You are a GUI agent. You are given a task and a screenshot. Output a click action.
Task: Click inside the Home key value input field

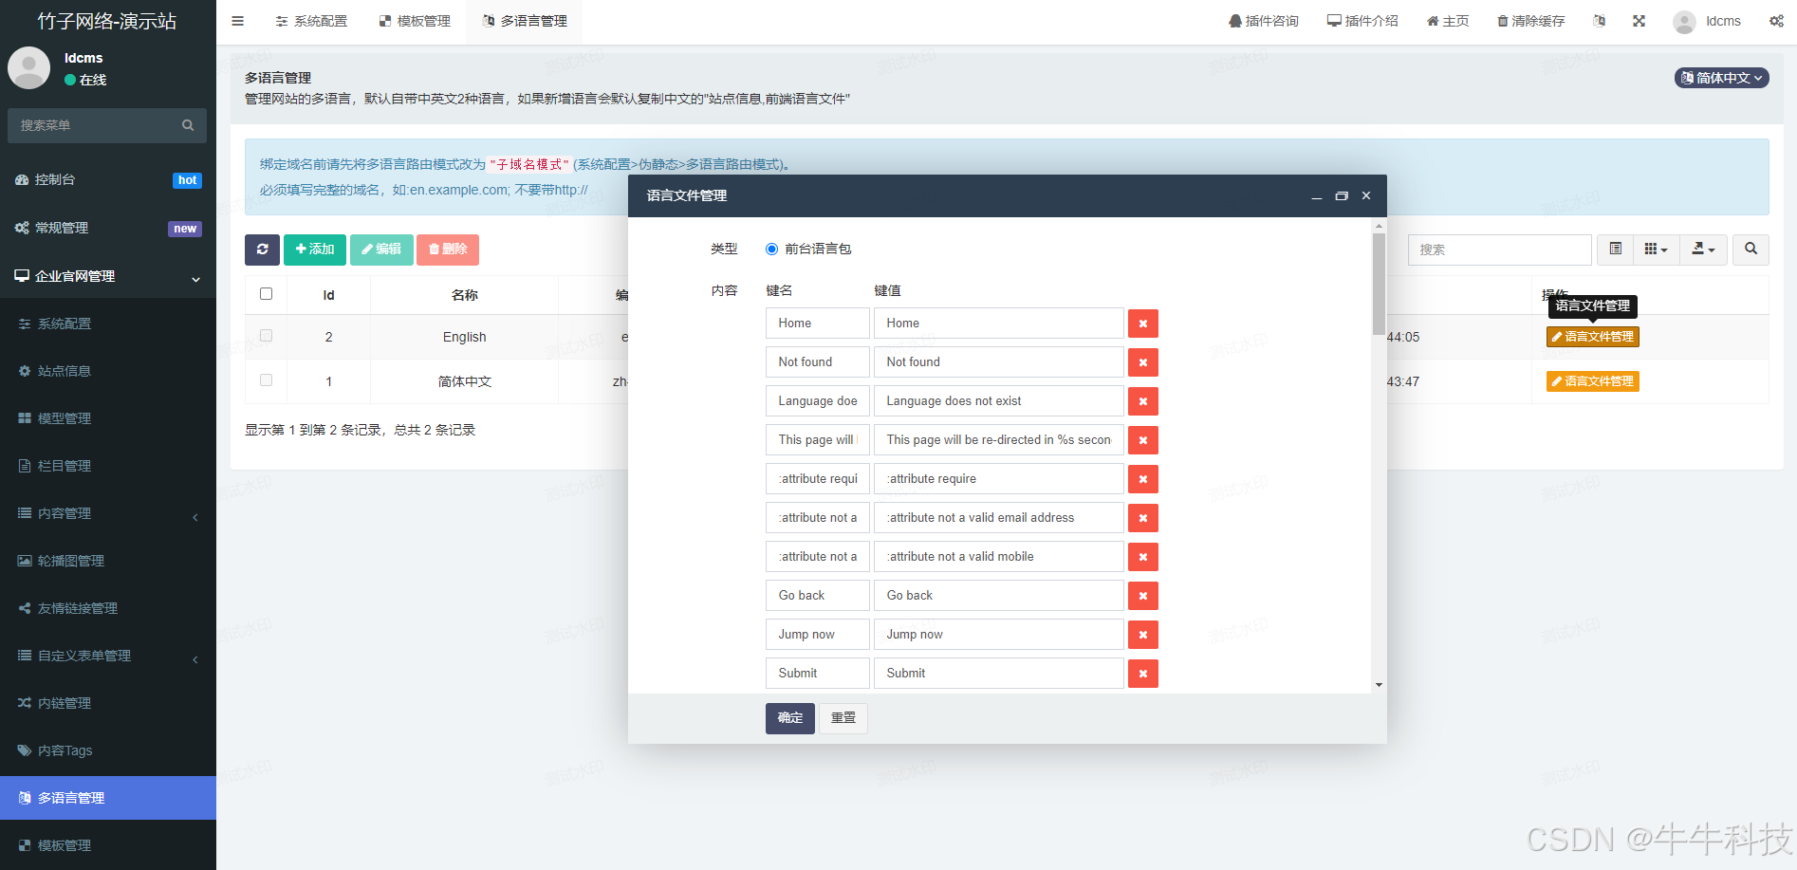pos(998,323)
